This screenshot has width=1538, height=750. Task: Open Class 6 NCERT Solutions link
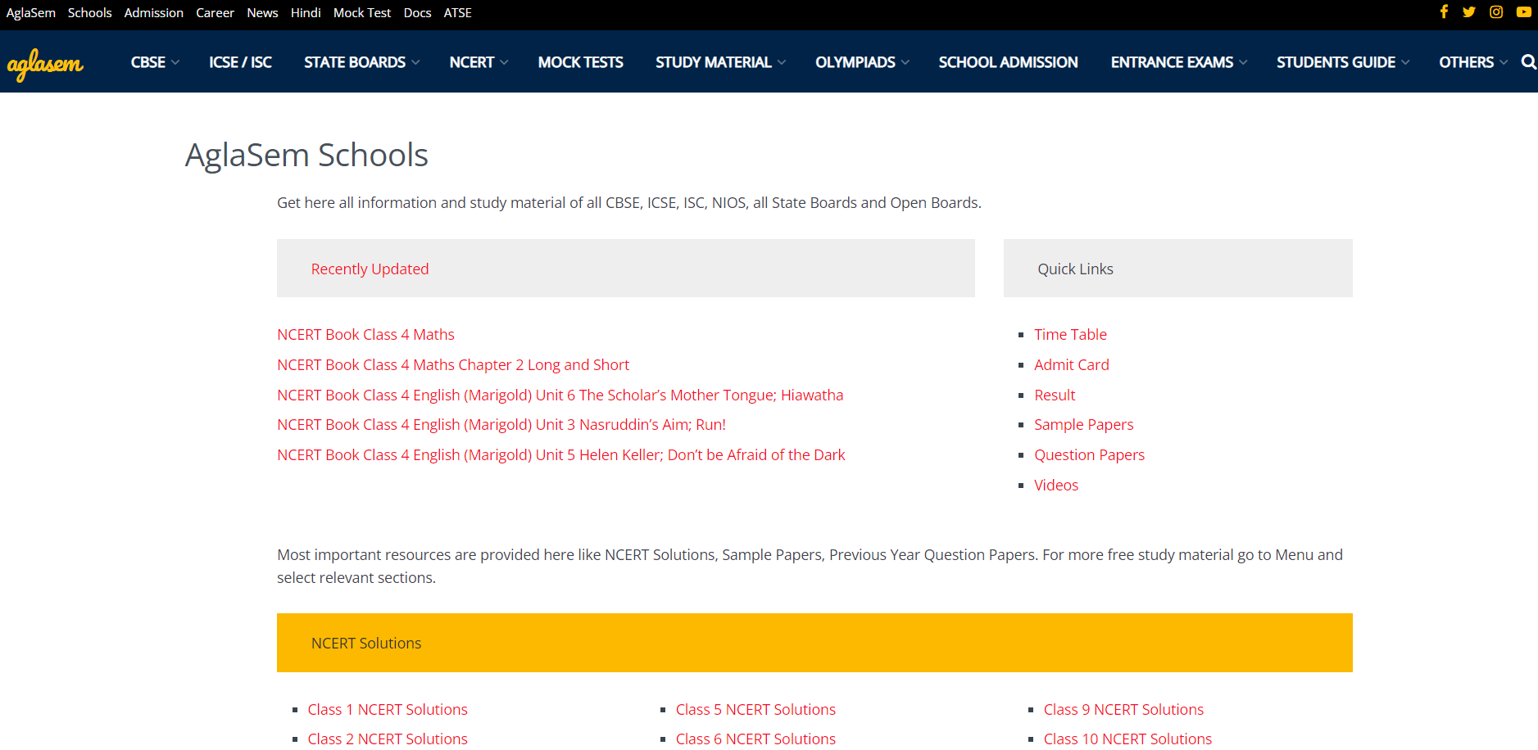point(755,739)
